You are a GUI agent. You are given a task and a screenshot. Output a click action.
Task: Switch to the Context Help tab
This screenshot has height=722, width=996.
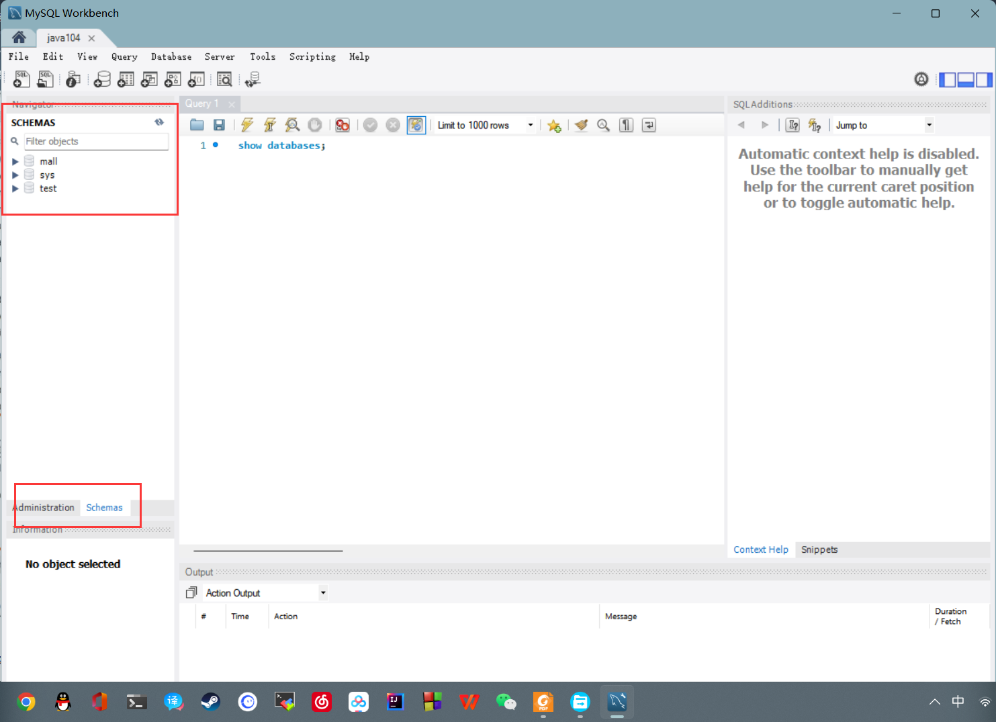coord(761,549)
